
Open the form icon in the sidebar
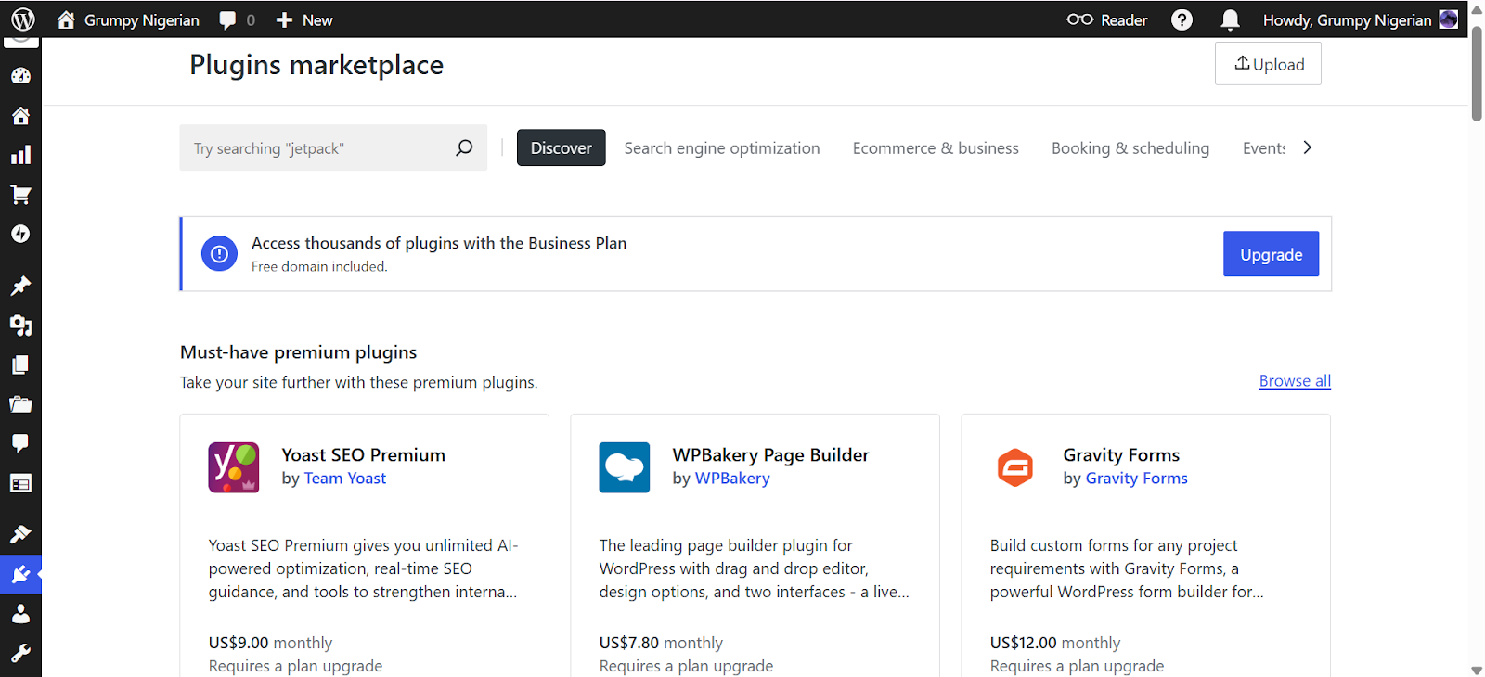(20, 483)
